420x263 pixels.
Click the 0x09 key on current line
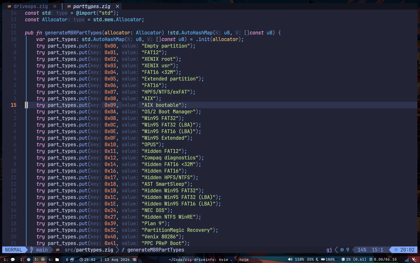coord(110,105)
